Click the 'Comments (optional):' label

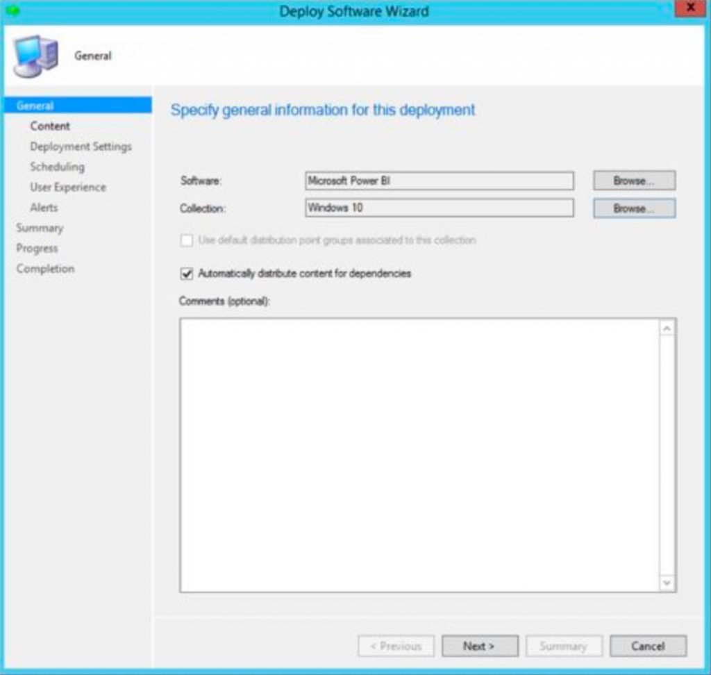point(224,301)
